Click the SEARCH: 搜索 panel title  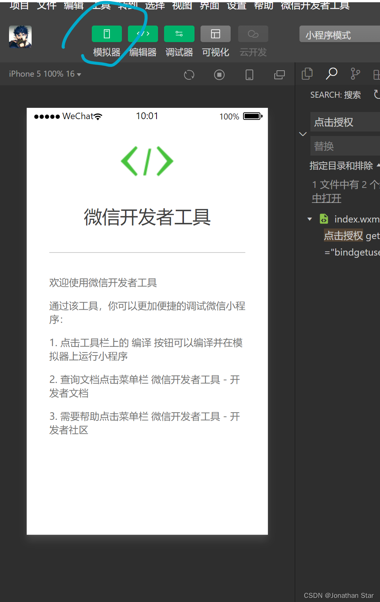tap(336, 95)
